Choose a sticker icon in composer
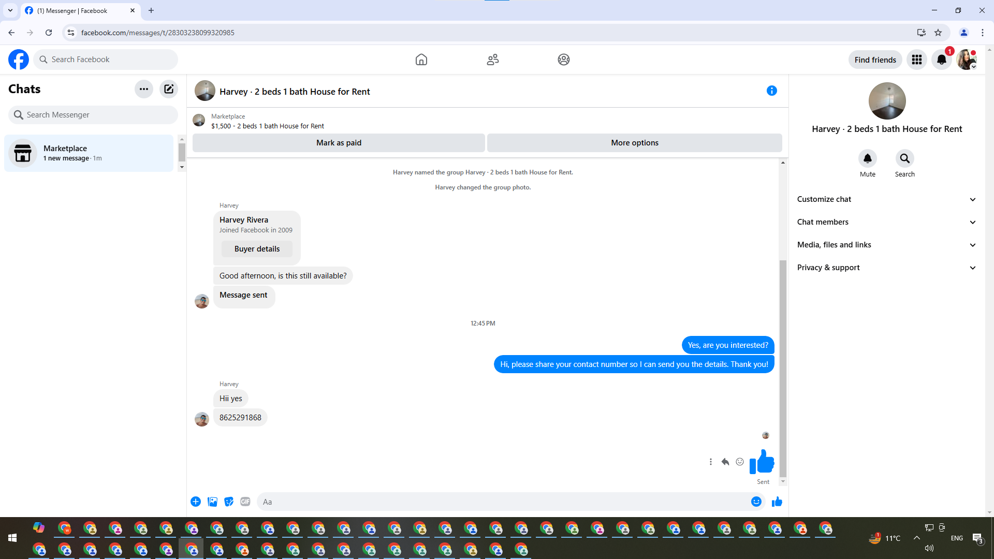This screenshot has height=559, width=994. click(229, 502)
